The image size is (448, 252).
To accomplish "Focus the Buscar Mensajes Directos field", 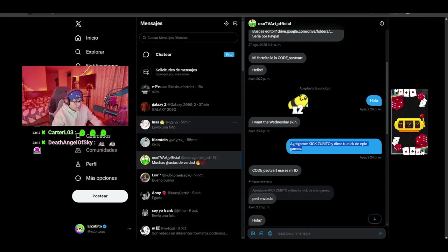I will [189, 38].
